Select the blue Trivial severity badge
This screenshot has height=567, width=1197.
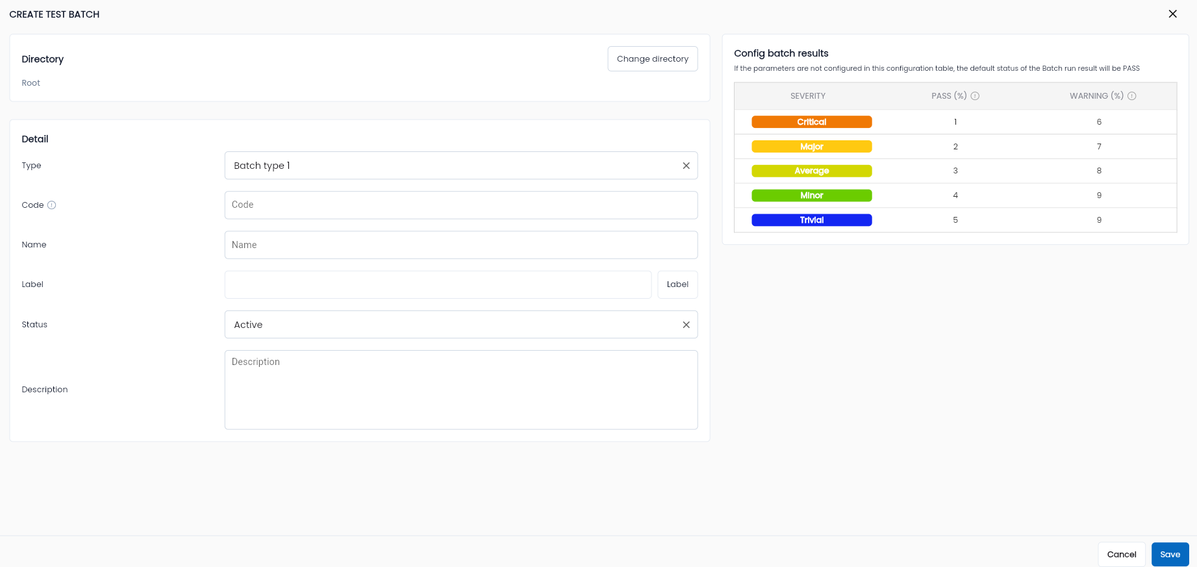click(x=812, y=220)
